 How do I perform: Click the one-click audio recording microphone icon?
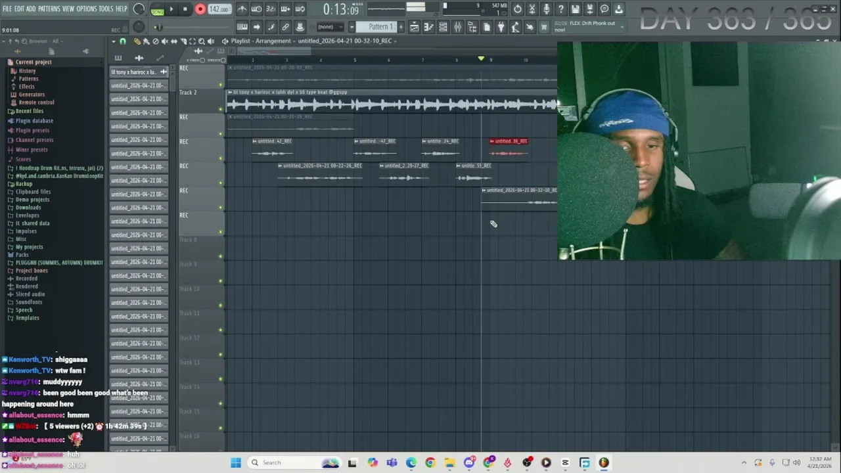[x=547, y=9]
